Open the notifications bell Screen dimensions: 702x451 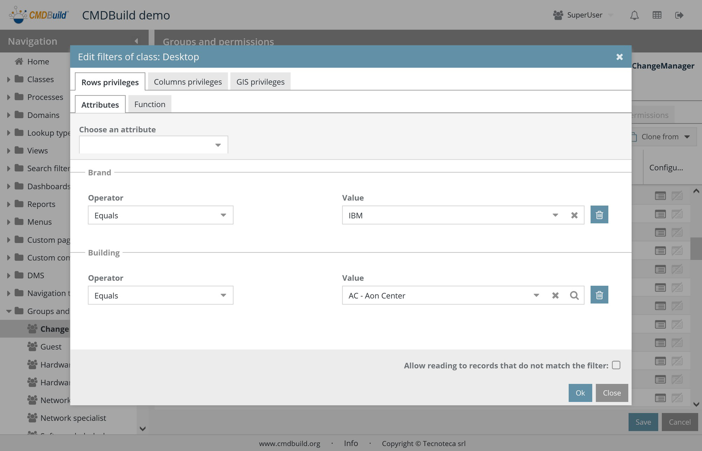pos(634,15)
